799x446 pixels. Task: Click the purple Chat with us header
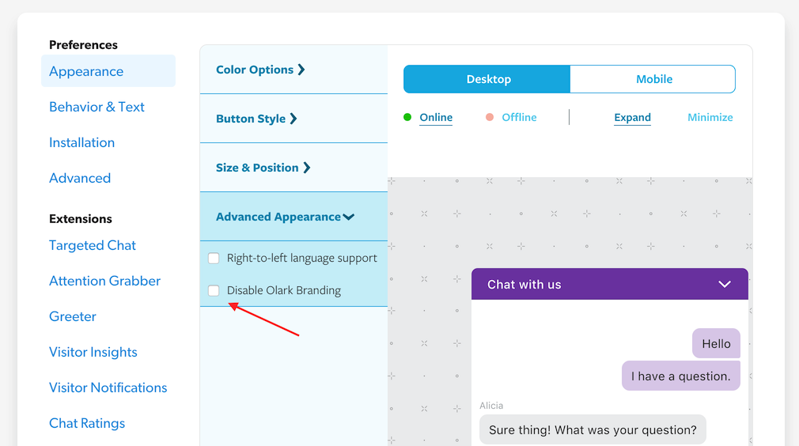click(x=554, y=285)
